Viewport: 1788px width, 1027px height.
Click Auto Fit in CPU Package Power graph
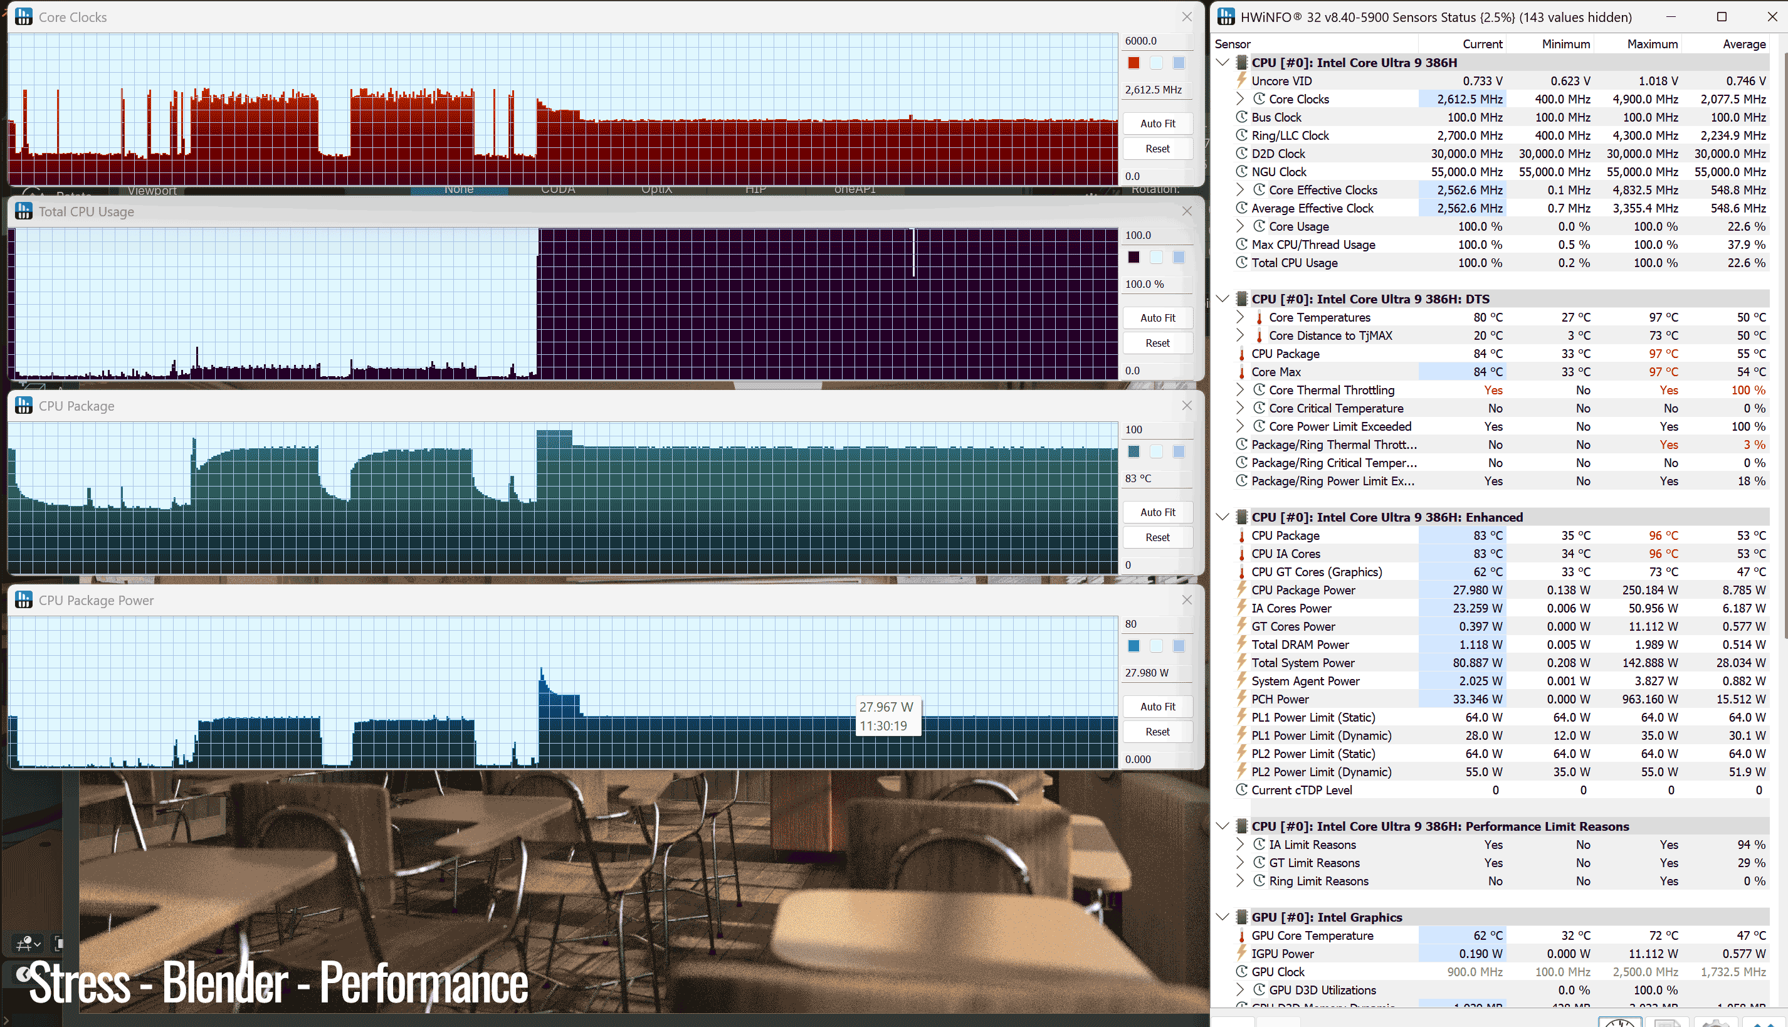coord(1157,706)
